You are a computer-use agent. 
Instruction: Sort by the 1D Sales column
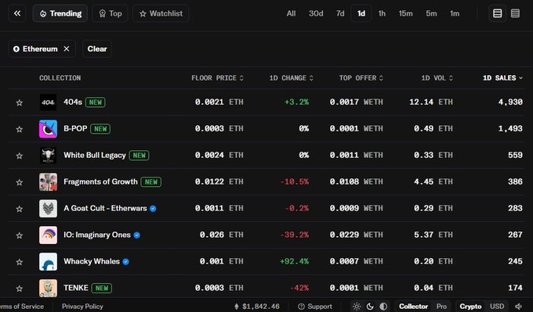(x=502, y=78)
